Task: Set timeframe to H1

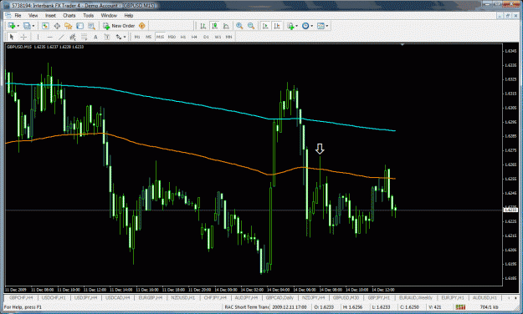Action: coord(183,37)
